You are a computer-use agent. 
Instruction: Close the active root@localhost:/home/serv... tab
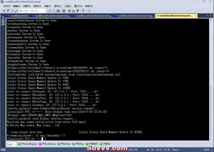[196, 16]
